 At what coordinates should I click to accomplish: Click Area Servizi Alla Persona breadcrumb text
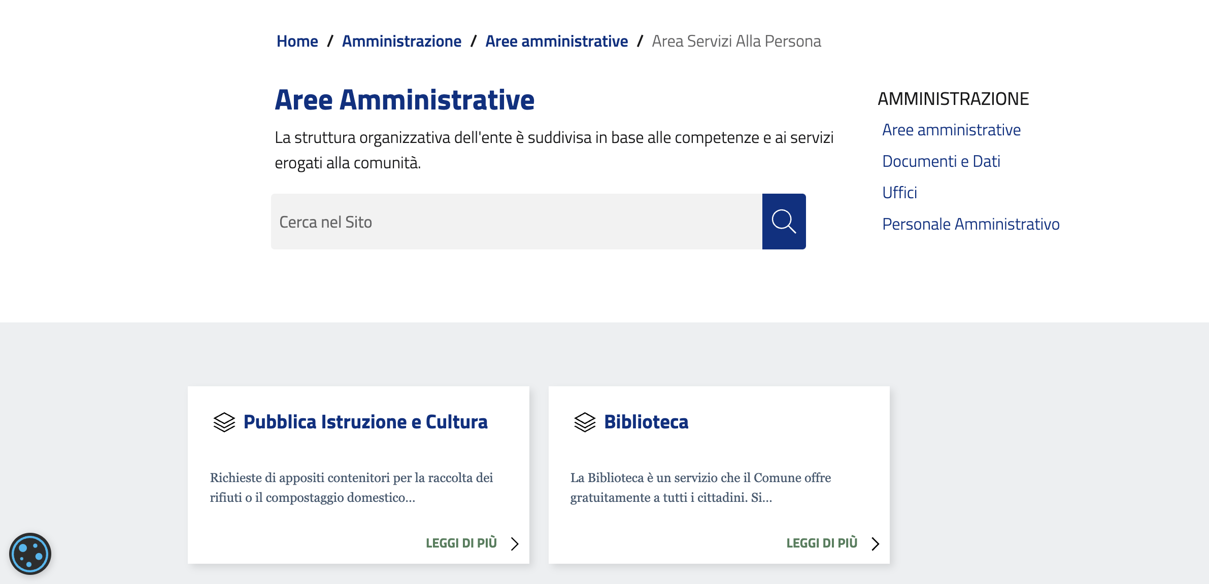click(x=736, y=41)
